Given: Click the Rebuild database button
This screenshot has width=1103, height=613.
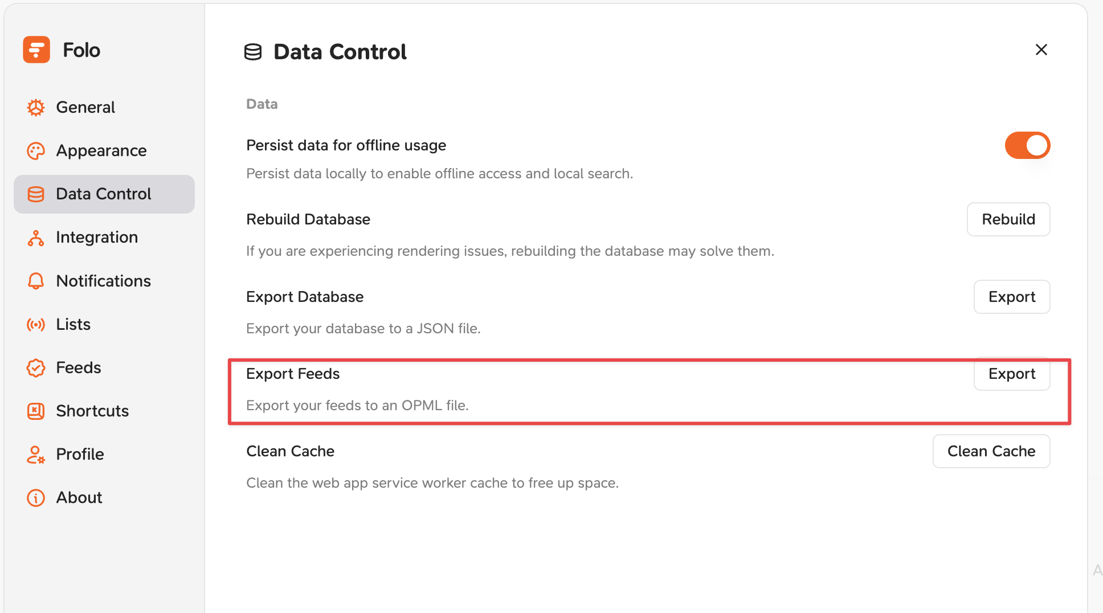Looking at the screenshot, I should 1008,219.
